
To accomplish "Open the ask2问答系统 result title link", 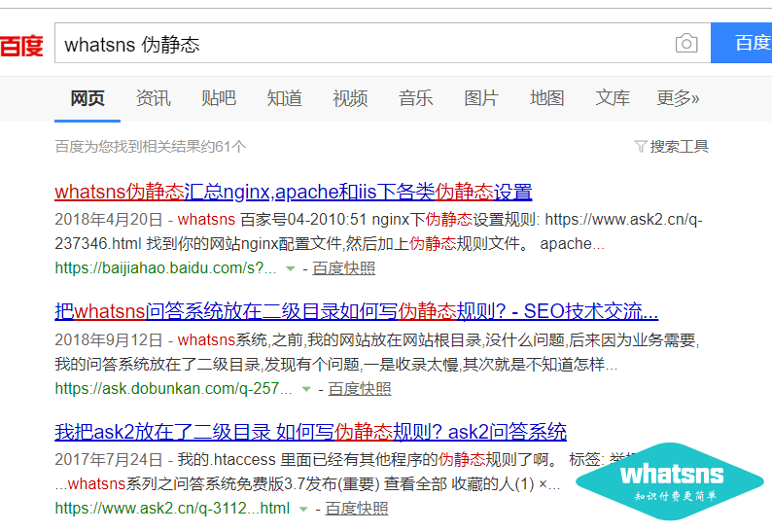I will [x=310, y=432].
